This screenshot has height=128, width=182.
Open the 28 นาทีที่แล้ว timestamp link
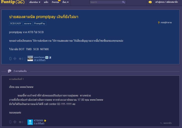tap(39, 60)
